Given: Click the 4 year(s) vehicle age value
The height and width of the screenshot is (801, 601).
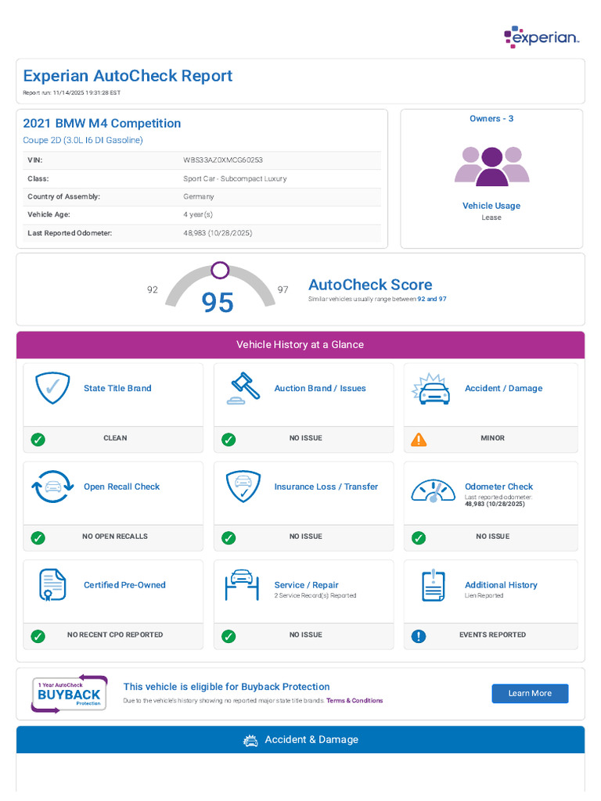Looking at the screenshot, I should point(198,214).
